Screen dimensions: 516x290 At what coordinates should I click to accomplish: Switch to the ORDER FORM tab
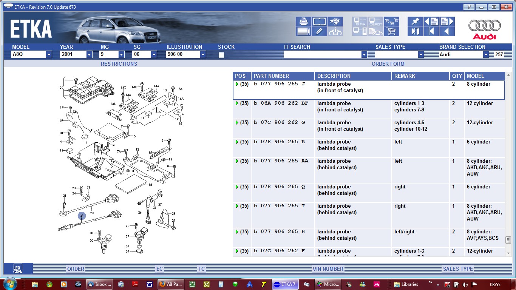(x=388, y=64)
